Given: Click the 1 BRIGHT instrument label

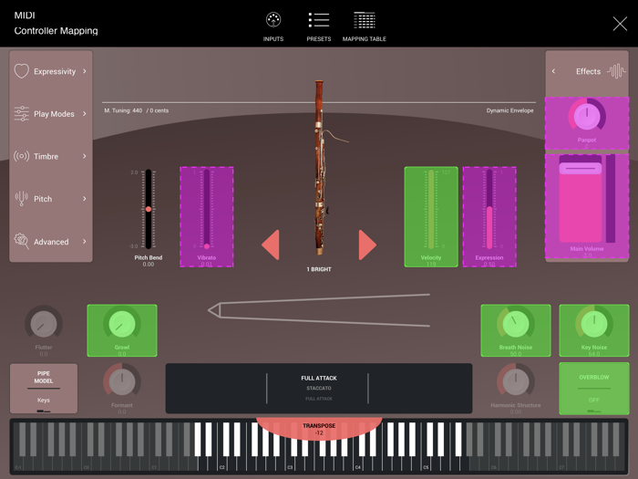Looking at the screenshot, I should coord(319,269).
